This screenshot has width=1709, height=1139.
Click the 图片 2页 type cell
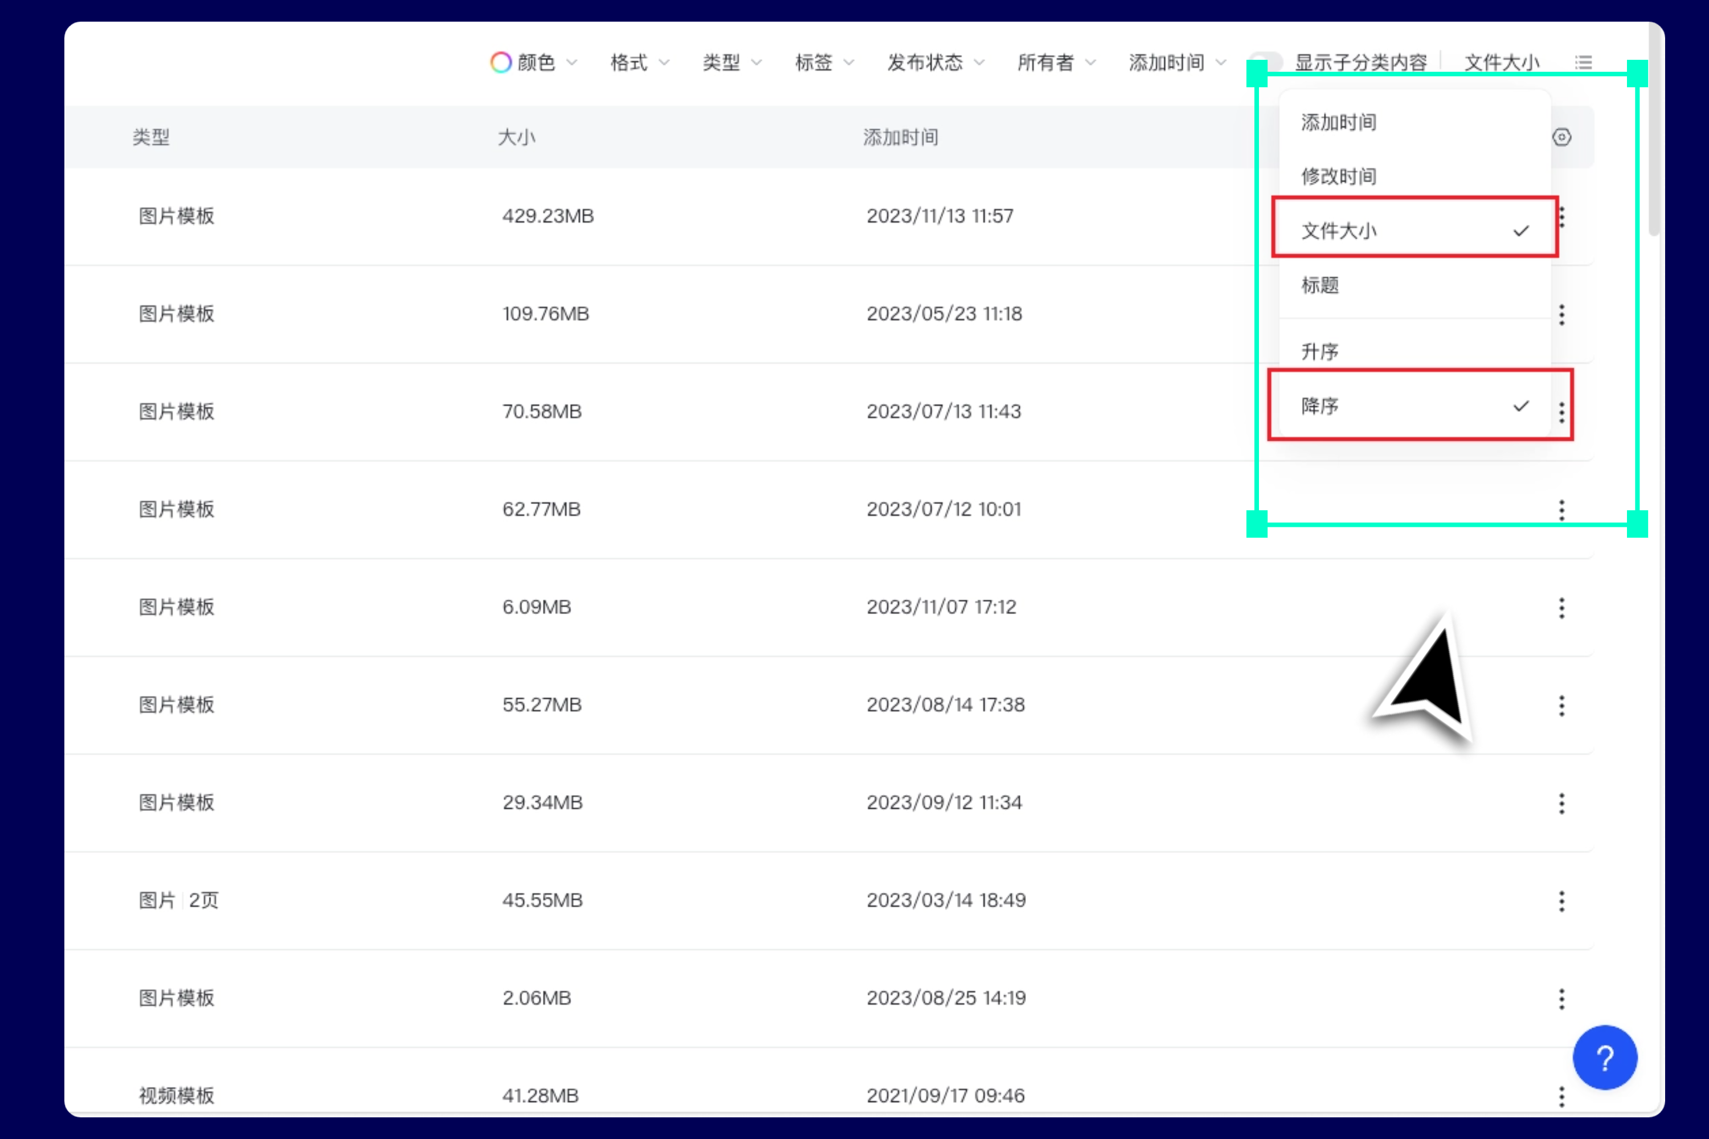(179, 900)
